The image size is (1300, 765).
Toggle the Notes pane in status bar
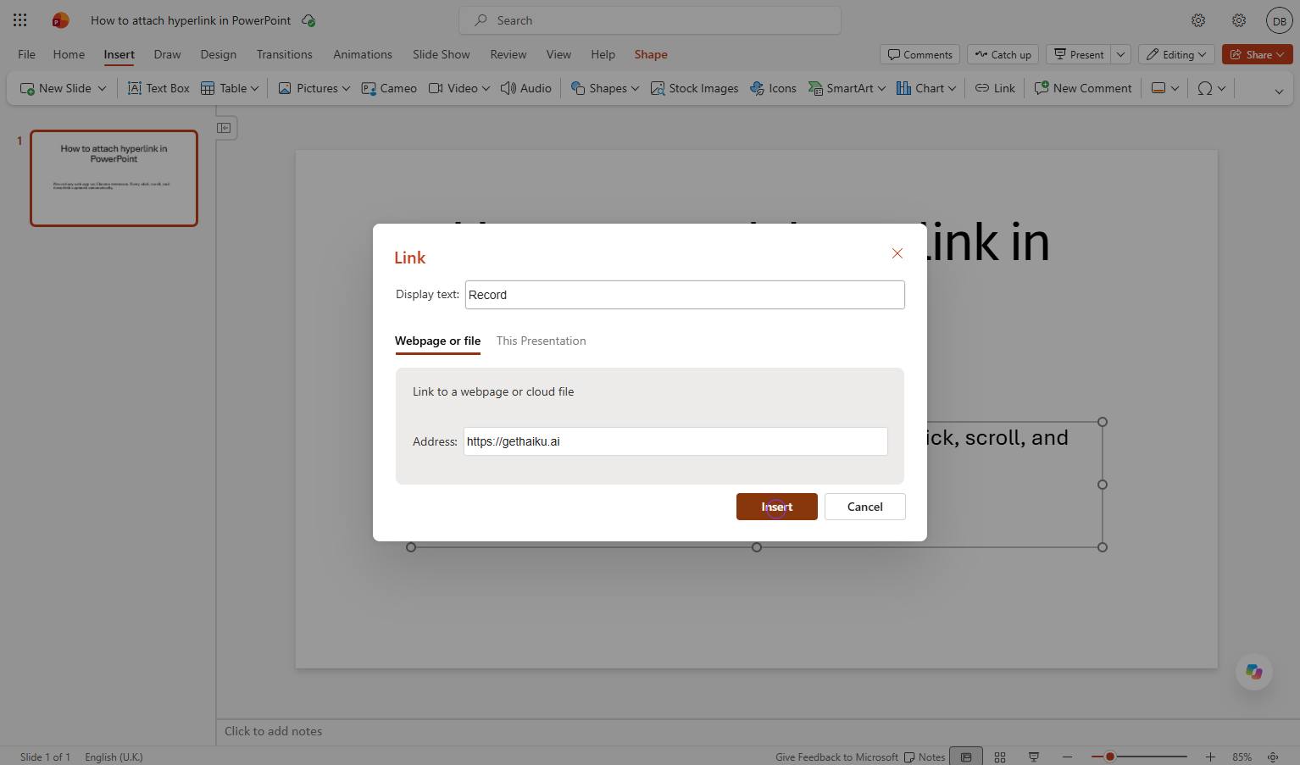pyautogui.click(x=925, y=757)
